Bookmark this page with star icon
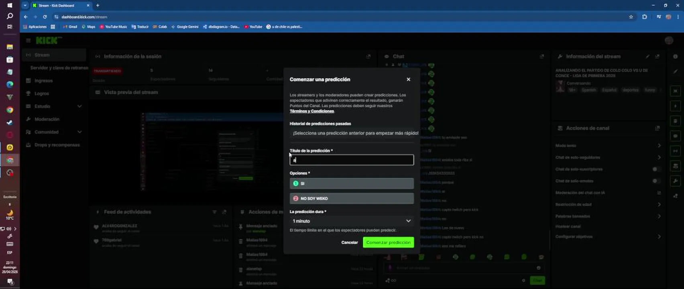Image resolution: width=684 pixels, height=289 pixels. 631,17
